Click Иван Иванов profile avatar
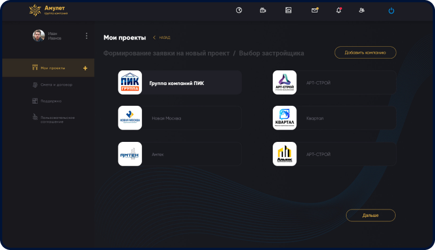435x250 pixels. coord(38,35)
